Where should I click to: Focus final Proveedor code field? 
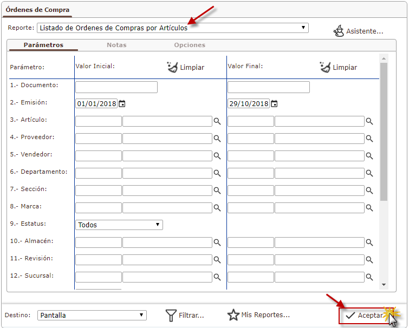(251, 139)
